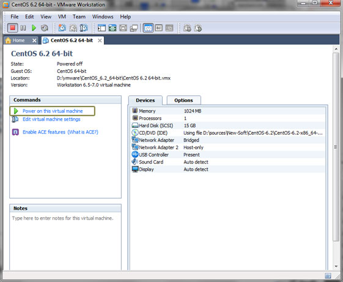343x282 pixels.
Task: Select the Devices tab
Action: pyautogui.click(x=146, y=100)
